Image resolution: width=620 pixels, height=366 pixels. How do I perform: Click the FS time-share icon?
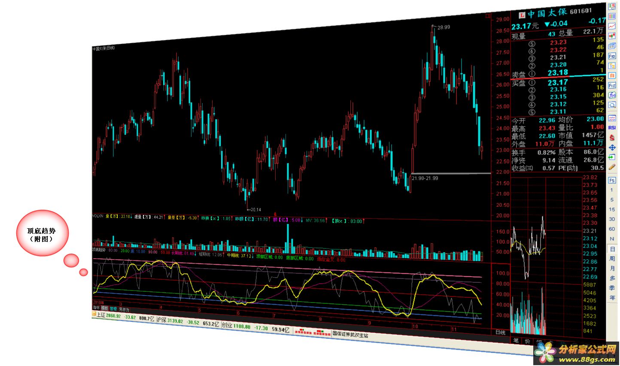(x=612, y=180)
